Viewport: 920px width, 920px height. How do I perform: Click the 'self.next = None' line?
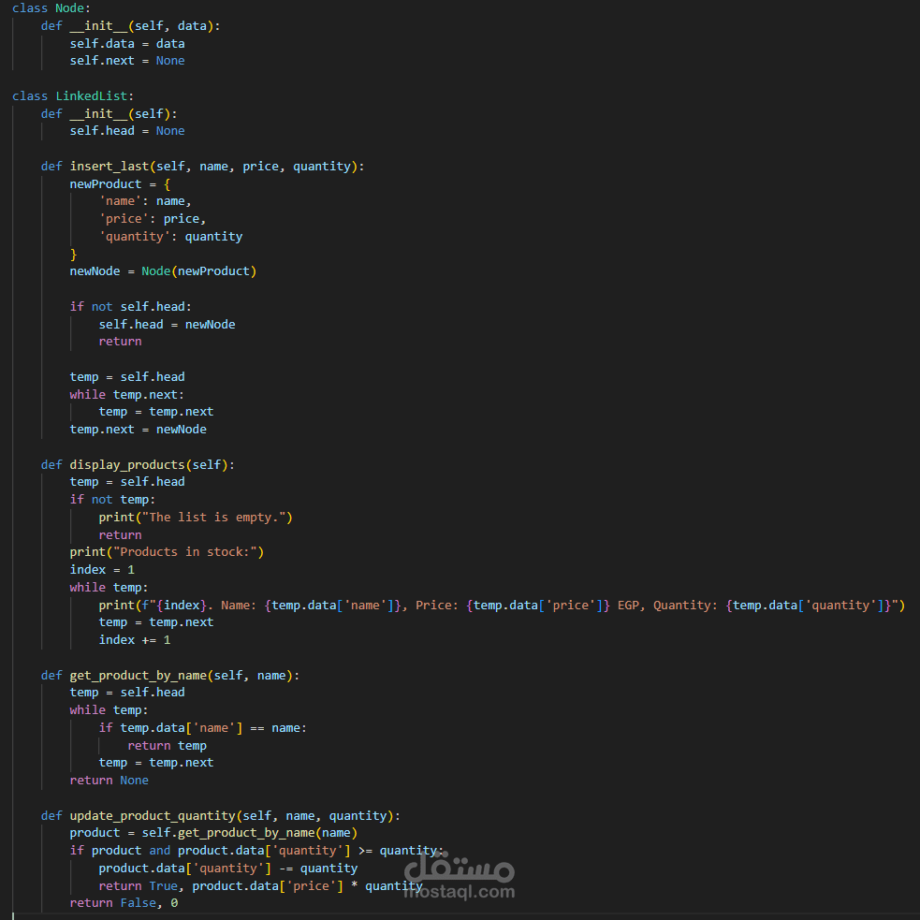coord(127,61)
